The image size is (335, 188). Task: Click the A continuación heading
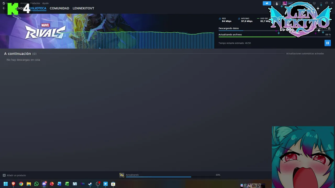tap(18, 54)
